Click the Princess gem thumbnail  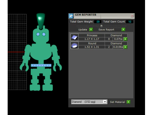(74, 37)
